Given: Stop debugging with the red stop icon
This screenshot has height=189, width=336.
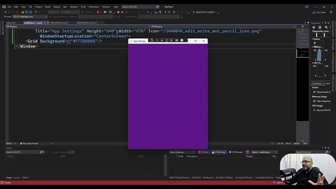Looking at the screenshot, I should [122, 12].
